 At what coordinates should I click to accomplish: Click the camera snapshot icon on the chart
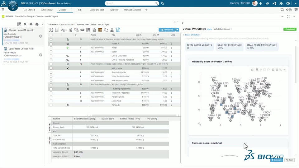252,70
